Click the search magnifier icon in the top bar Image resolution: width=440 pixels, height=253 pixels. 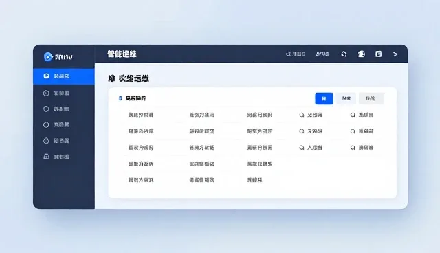[x=288, y=54]
